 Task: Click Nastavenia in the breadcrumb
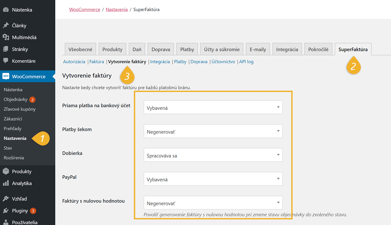point(117,10)
